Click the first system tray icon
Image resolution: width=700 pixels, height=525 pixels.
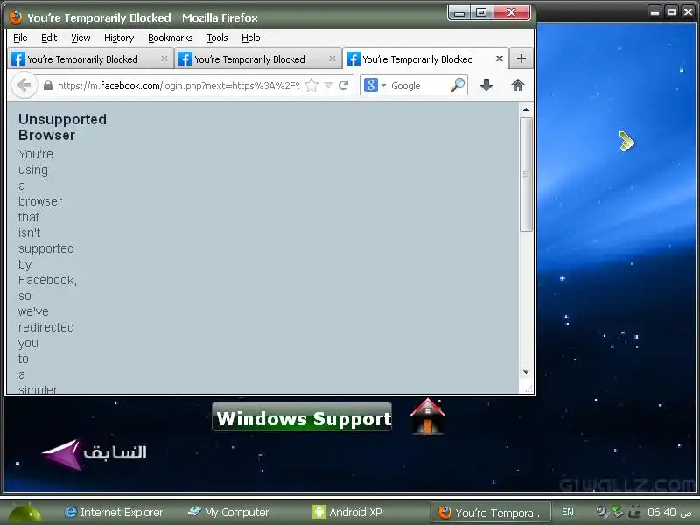tap(602, 512)
